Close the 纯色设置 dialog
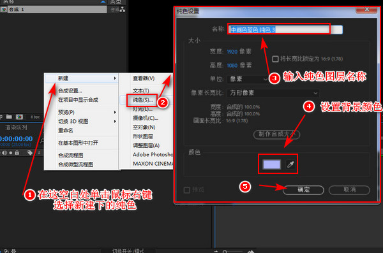The height and width of the screenshot is (253, 383). (366, 10)
